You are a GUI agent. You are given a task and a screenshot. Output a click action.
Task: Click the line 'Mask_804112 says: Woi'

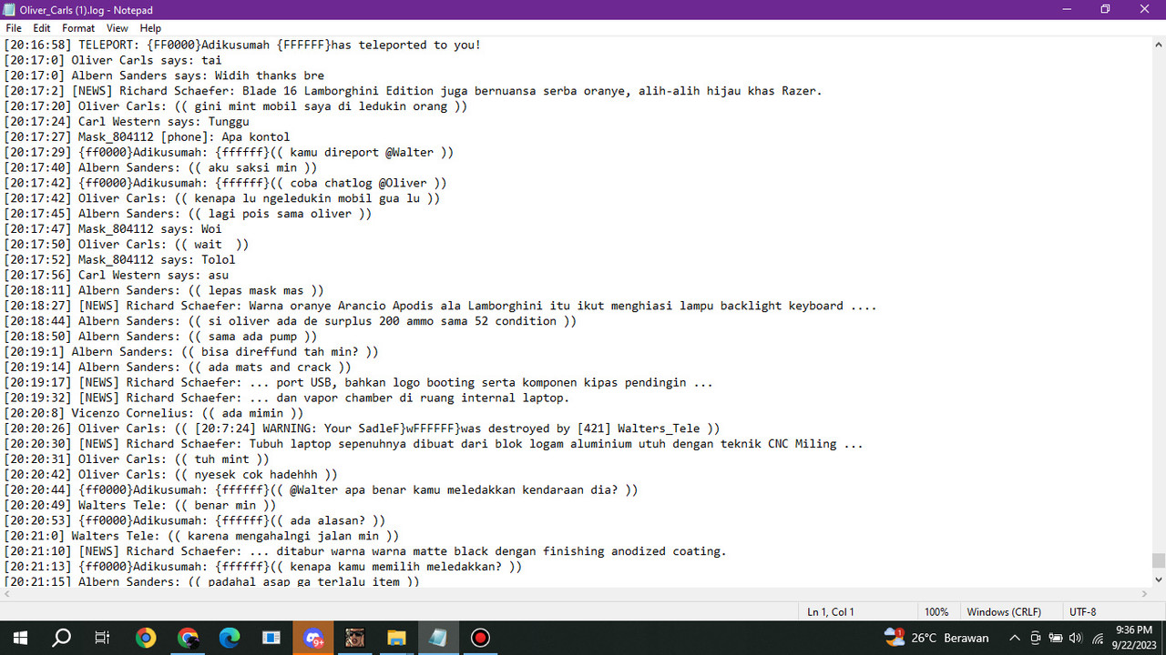pos(113,228)
